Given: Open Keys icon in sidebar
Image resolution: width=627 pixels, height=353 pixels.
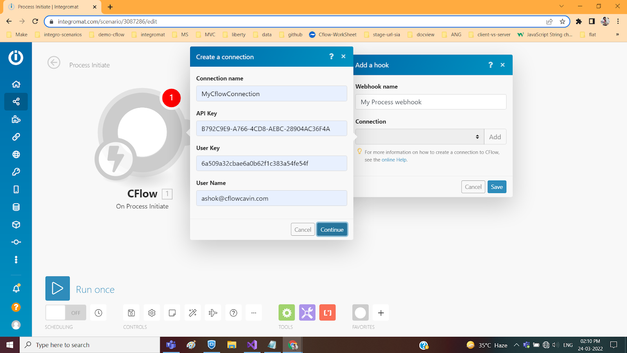Looking at the screenshot, I should pyautogui.click(x=16, y=172).
